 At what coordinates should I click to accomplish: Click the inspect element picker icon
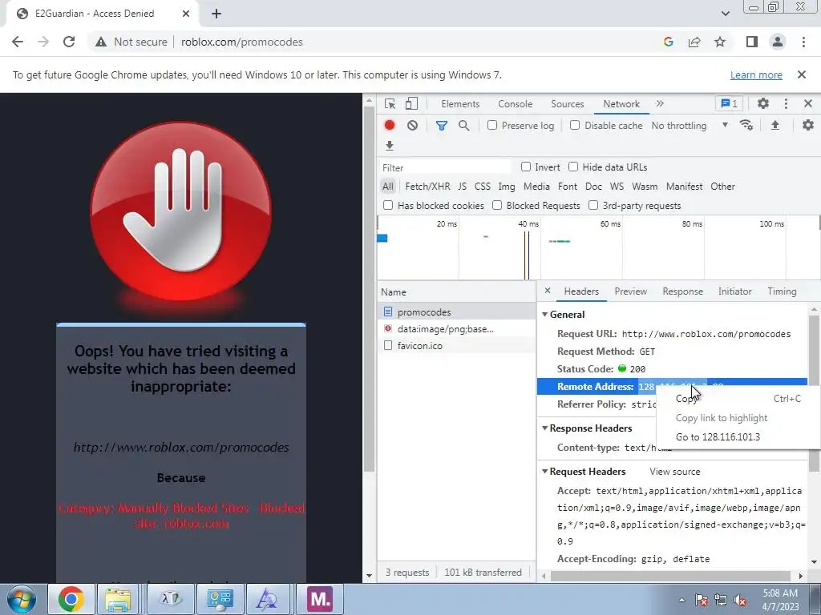pos(390,103)
